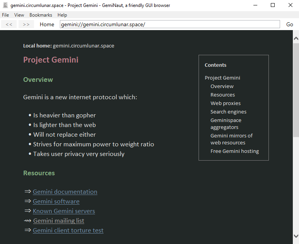299x244 pixels.
Task: Click the Home button
Action: click(x=47, y=24)
